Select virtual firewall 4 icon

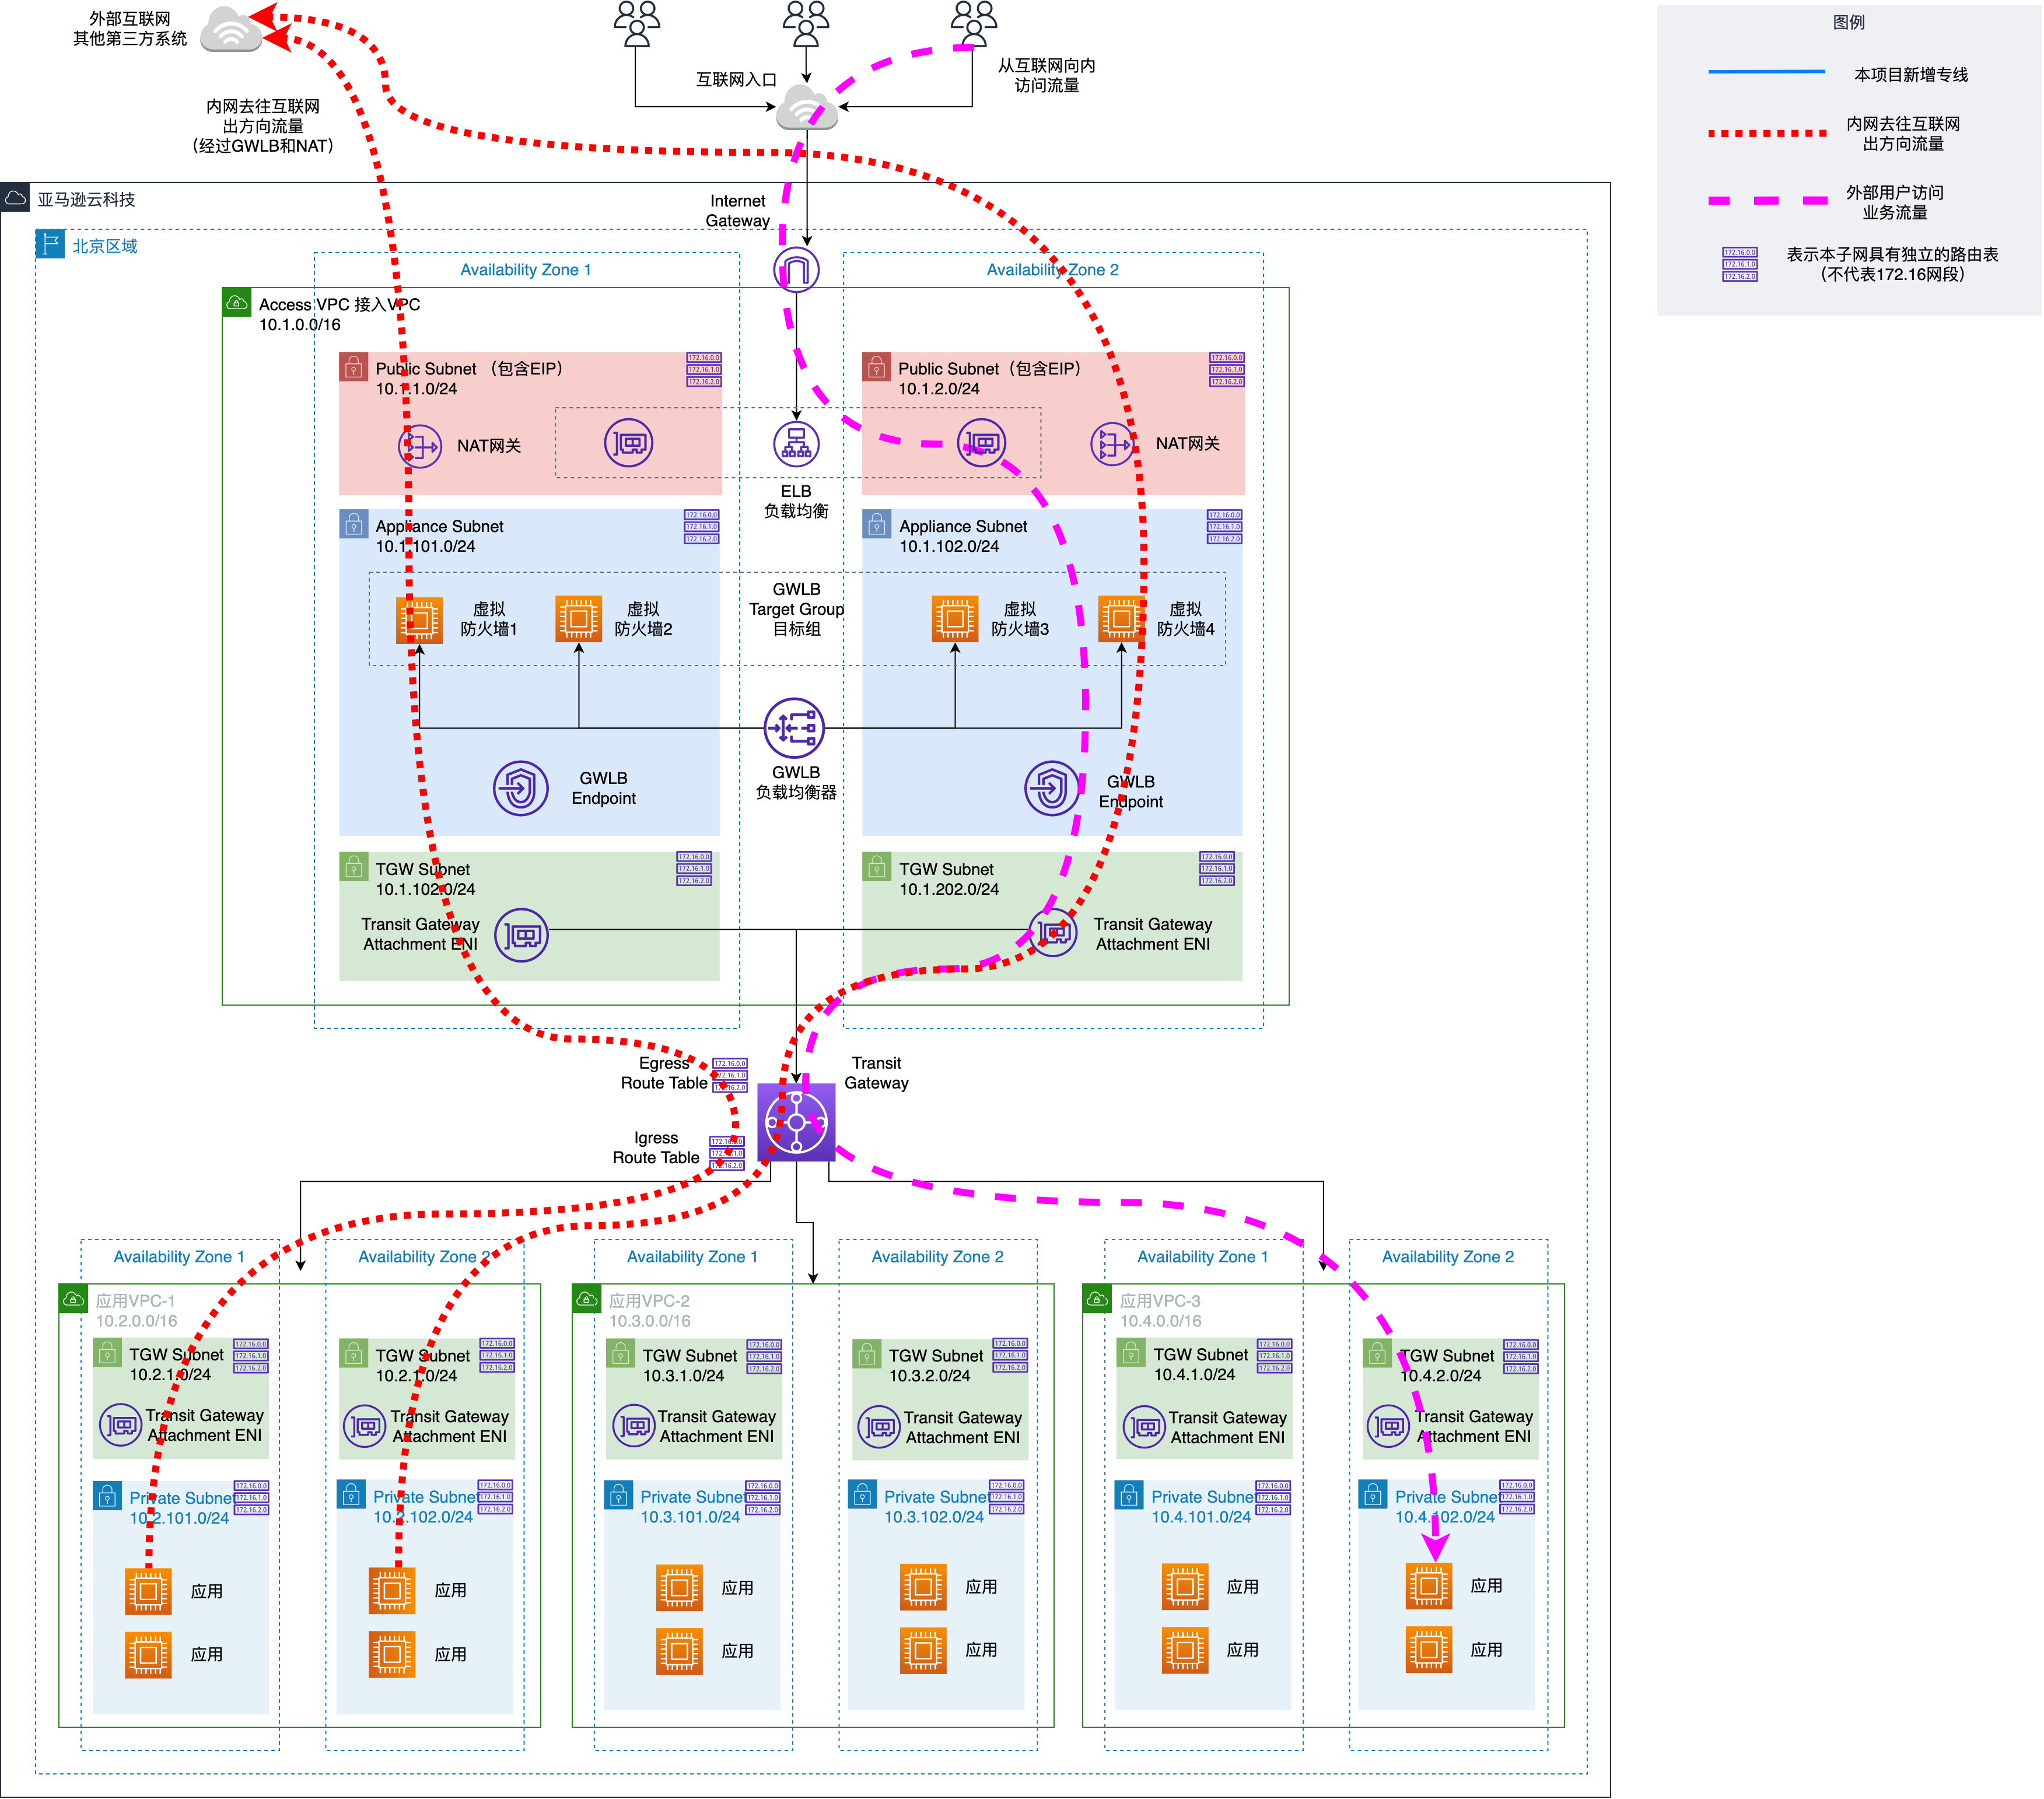coord(1121,619)
